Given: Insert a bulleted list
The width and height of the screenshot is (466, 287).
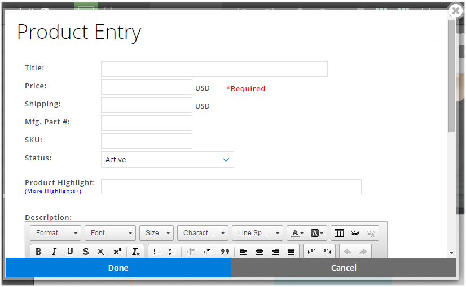Looking at the screenshot, I should 173,252.
